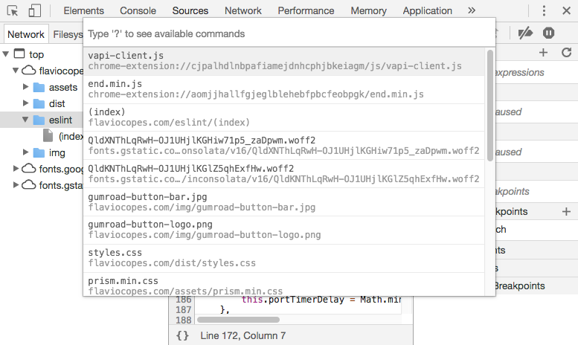Click line number 187 in the gutter
Image resolution: width=578 pixels, height=345 pixels.
click(183, 309)
